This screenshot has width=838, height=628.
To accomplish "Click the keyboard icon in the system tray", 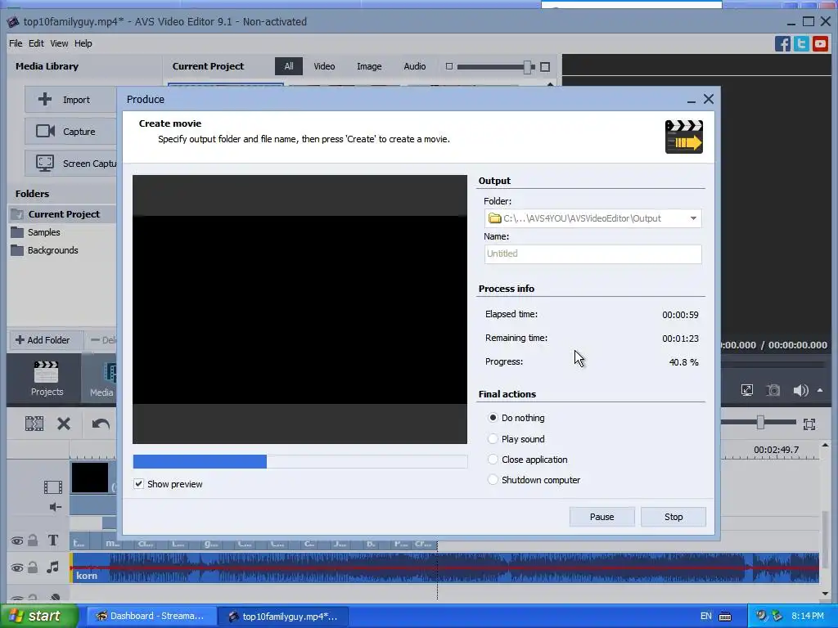I will (x=725, y=617).
